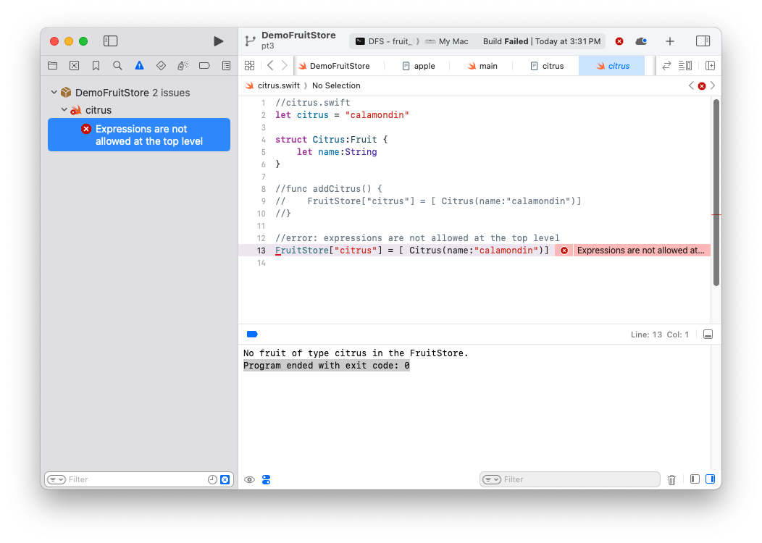Open the Breakpoint navigator
Image resolution: width=762 pixels, height=543 pixels.
[x=204, y=66]
